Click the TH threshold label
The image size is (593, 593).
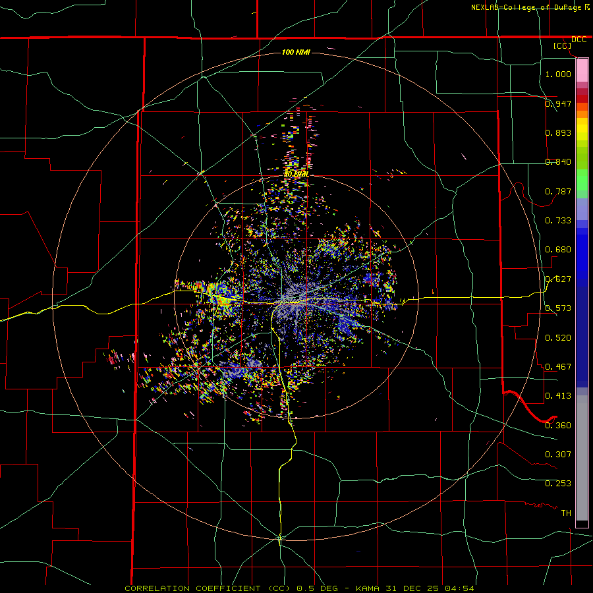click(566, 513)
